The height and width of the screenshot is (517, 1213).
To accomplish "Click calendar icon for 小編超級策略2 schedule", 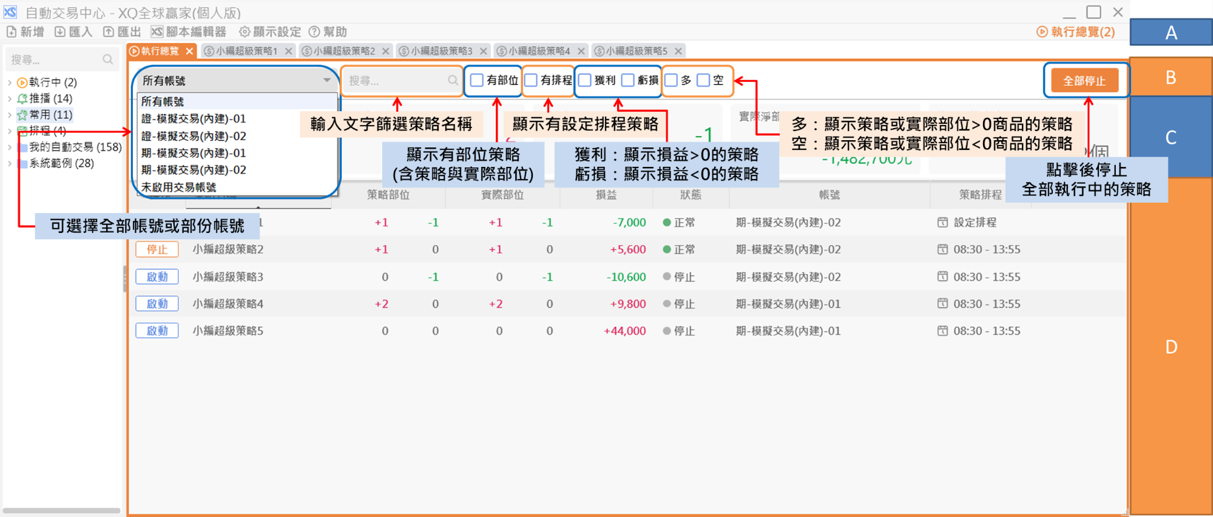I will pyautogui.click(x=942, y=249).
